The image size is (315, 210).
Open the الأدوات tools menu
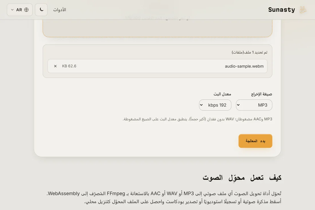click(x=60, y=10)
